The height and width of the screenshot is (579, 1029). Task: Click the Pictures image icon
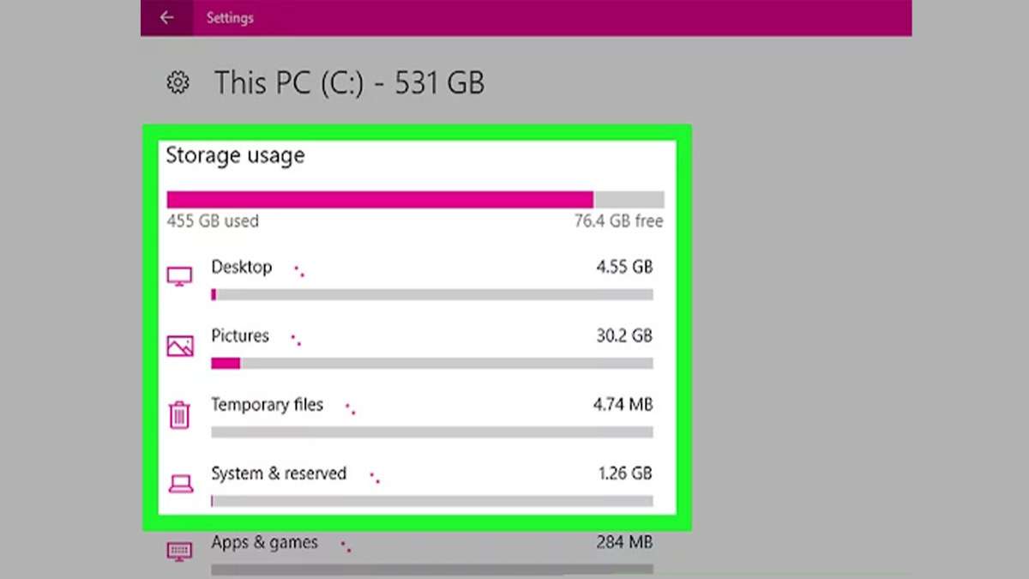(x=179, y=346)
